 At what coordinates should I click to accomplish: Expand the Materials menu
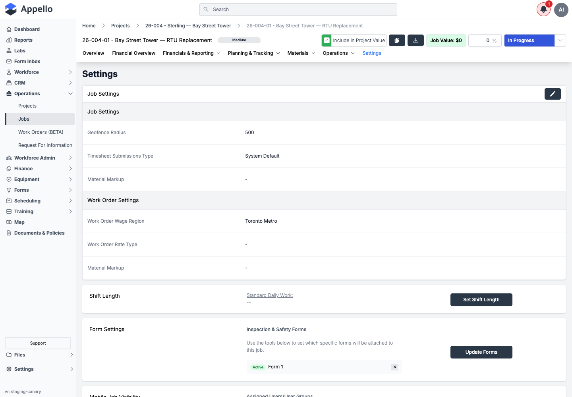click(301, 53)
